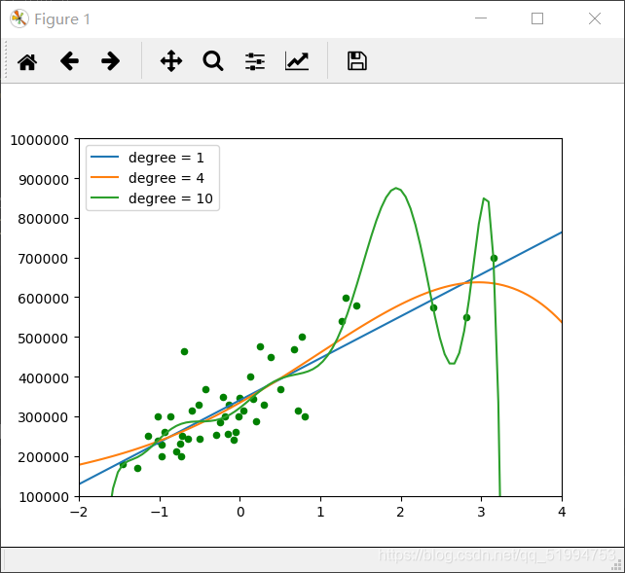Go back to previous view arrow

(x=69, y=61)
